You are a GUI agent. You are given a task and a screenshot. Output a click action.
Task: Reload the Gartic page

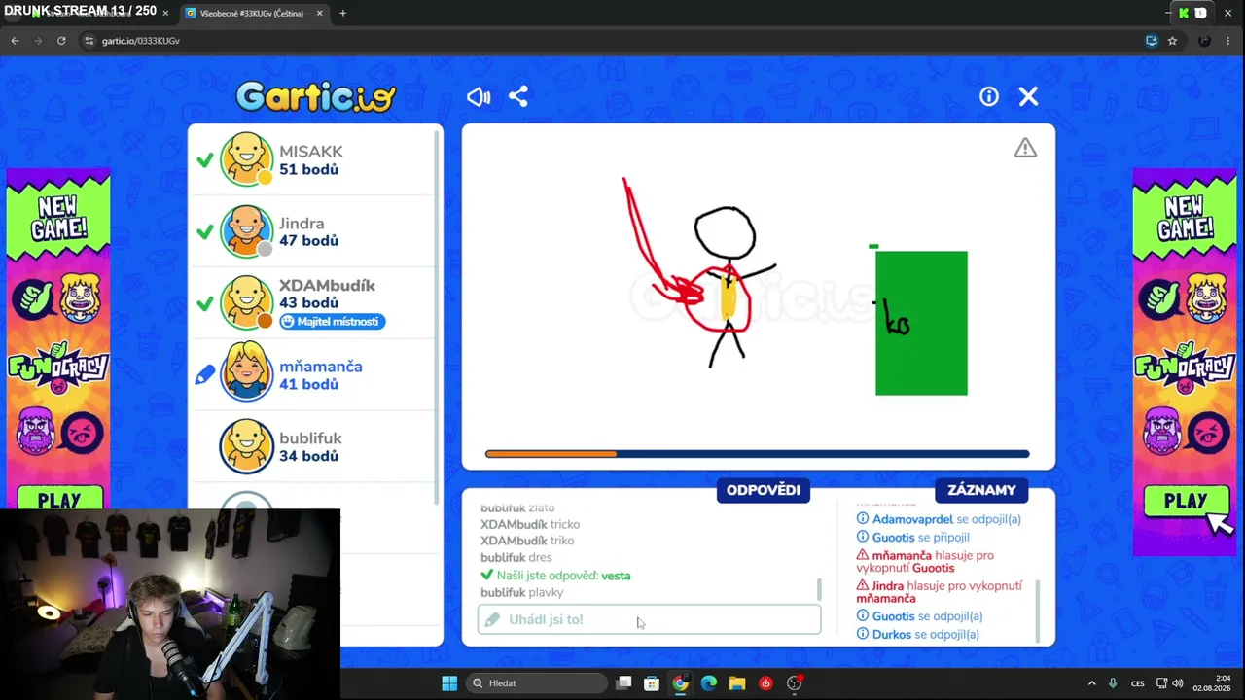coord(61,41)
